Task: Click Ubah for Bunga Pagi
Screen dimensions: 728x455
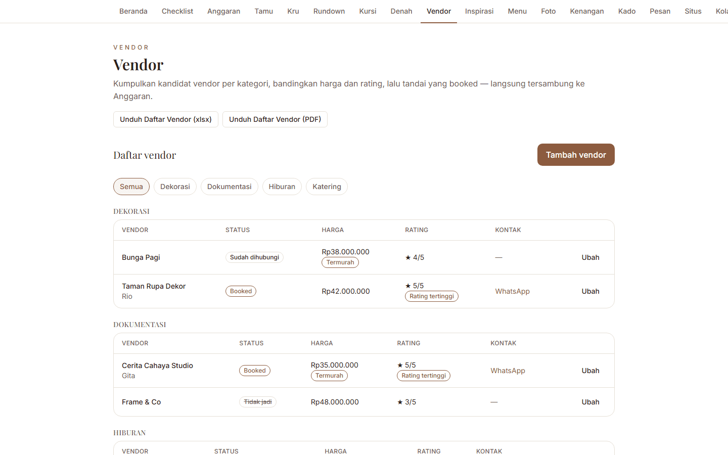Action: 590,257
